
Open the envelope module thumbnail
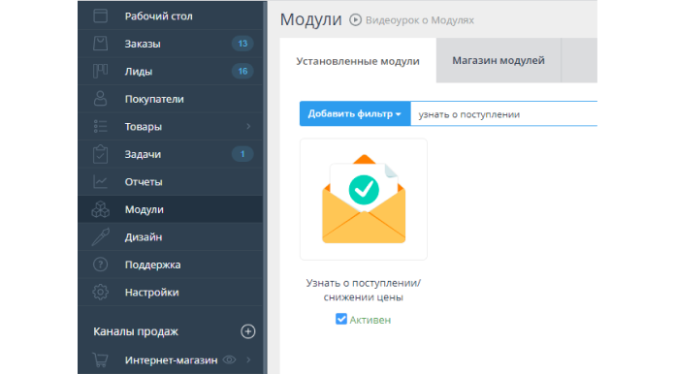pyautogui.click(x=364, y=199)
